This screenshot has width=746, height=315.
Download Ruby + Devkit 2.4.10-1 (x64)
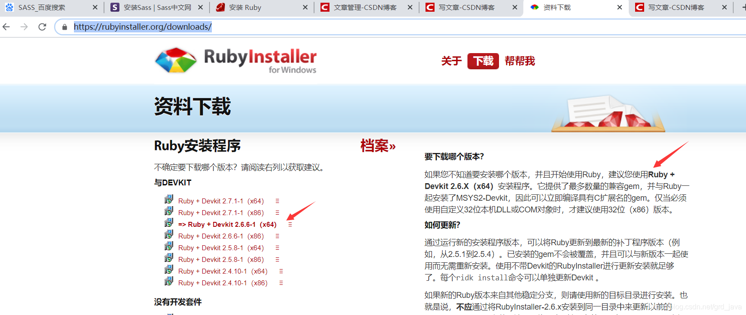pos(223,271)
